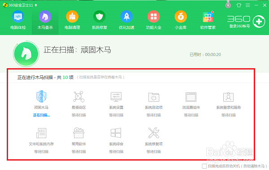Select the 浏览器组件 scan item icon

[191, 97]
